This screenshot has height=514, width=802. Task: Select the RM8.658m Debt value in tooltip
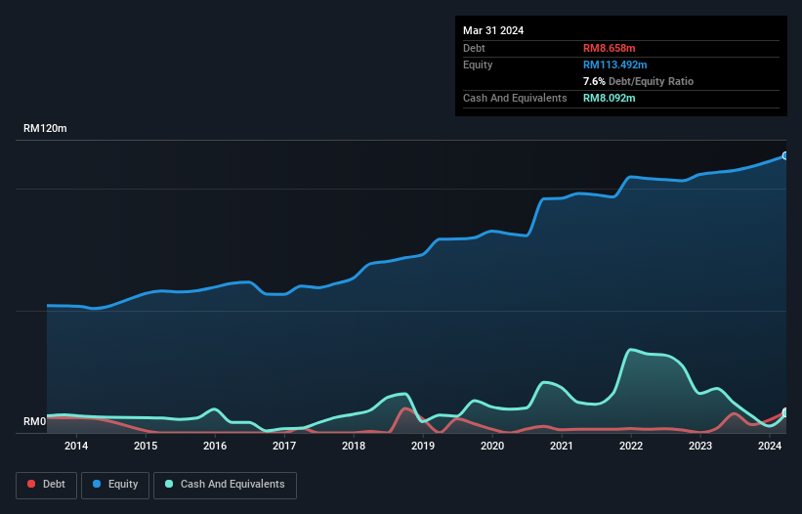[x=611, y=48]
